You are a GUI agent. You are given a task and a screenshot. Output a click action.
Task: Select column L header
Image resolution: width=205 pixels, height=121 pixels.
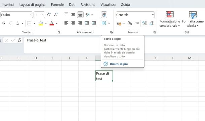pos(173,58)
